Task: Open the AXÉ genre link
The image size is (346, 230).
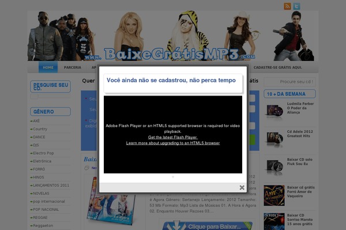Action: tap(36, 121)
